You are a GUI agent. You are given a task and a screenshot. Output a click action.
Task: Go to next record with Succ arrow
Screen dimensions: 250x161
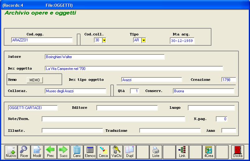coord(64,152)
